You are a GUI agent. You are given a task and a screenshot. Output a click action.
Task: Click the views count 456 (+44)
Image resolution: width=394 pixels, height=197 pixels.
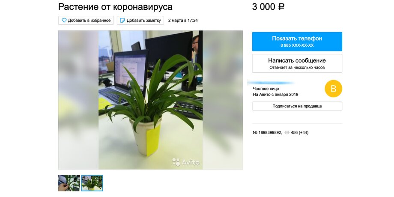pos(299,132)
